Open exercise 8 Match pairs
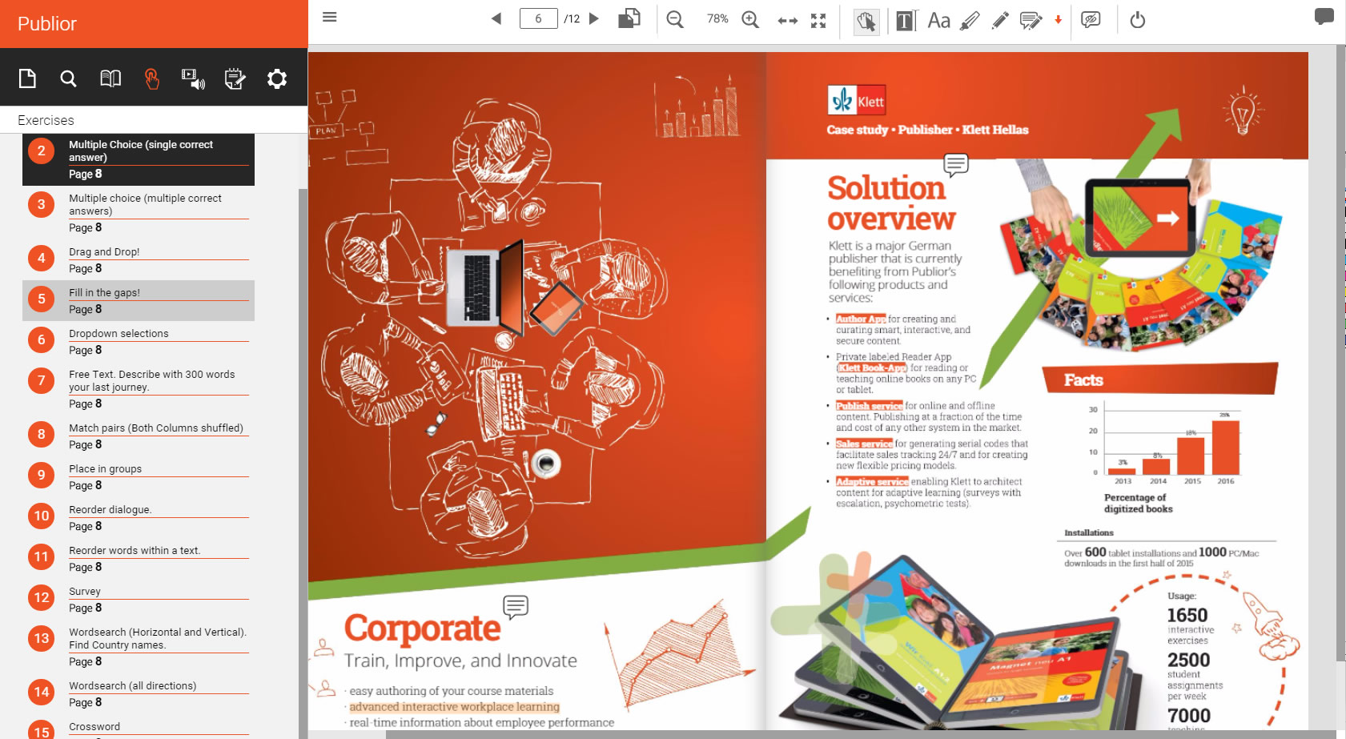The image size is (1346, 739). (139, 436)
